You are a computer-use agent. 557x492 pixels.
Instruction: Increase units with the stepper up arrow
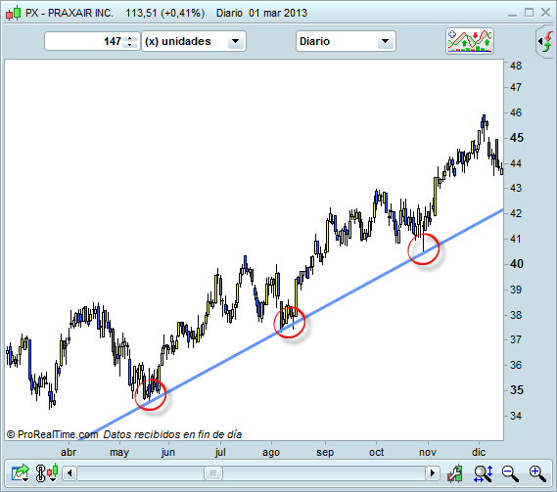pos(129,38)
